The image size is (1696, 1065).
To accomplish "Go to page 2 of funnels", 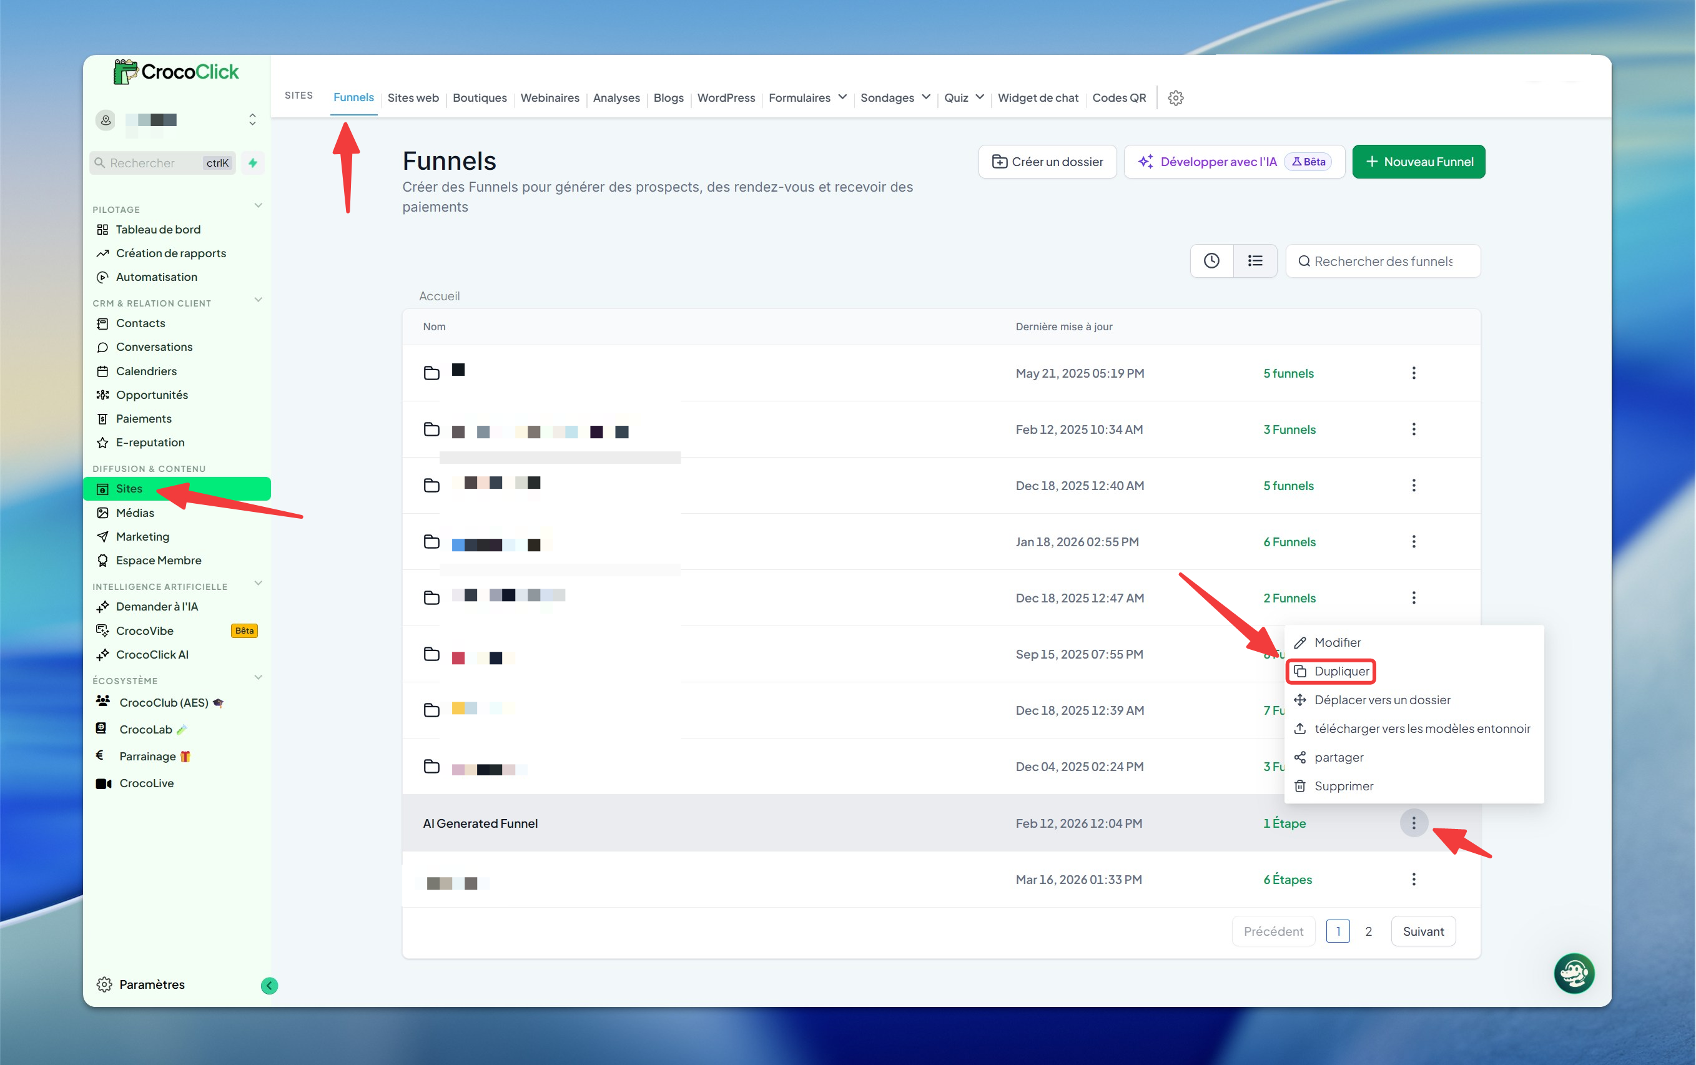I will pos(1368,931).
